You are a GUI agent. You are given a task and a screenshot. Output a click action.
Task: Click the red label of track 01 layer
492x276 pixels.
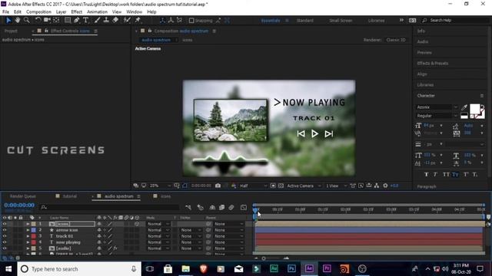point(34,236)
